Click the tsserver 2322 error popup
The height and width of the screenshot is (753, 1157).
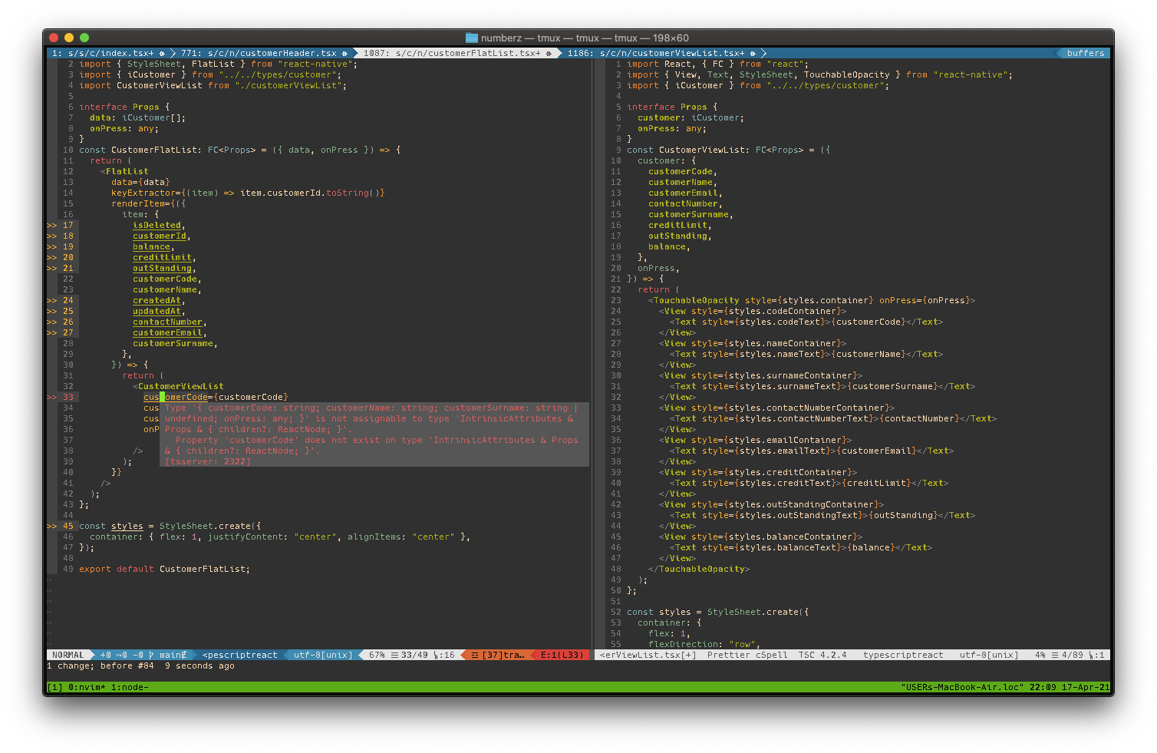207,461
